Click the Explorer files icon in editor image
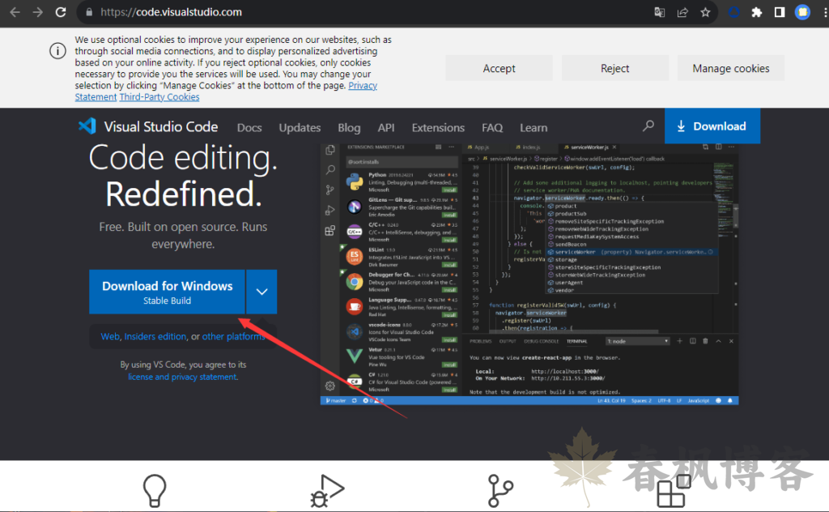This screenshot has height=512, width=829. click(330, 150)
